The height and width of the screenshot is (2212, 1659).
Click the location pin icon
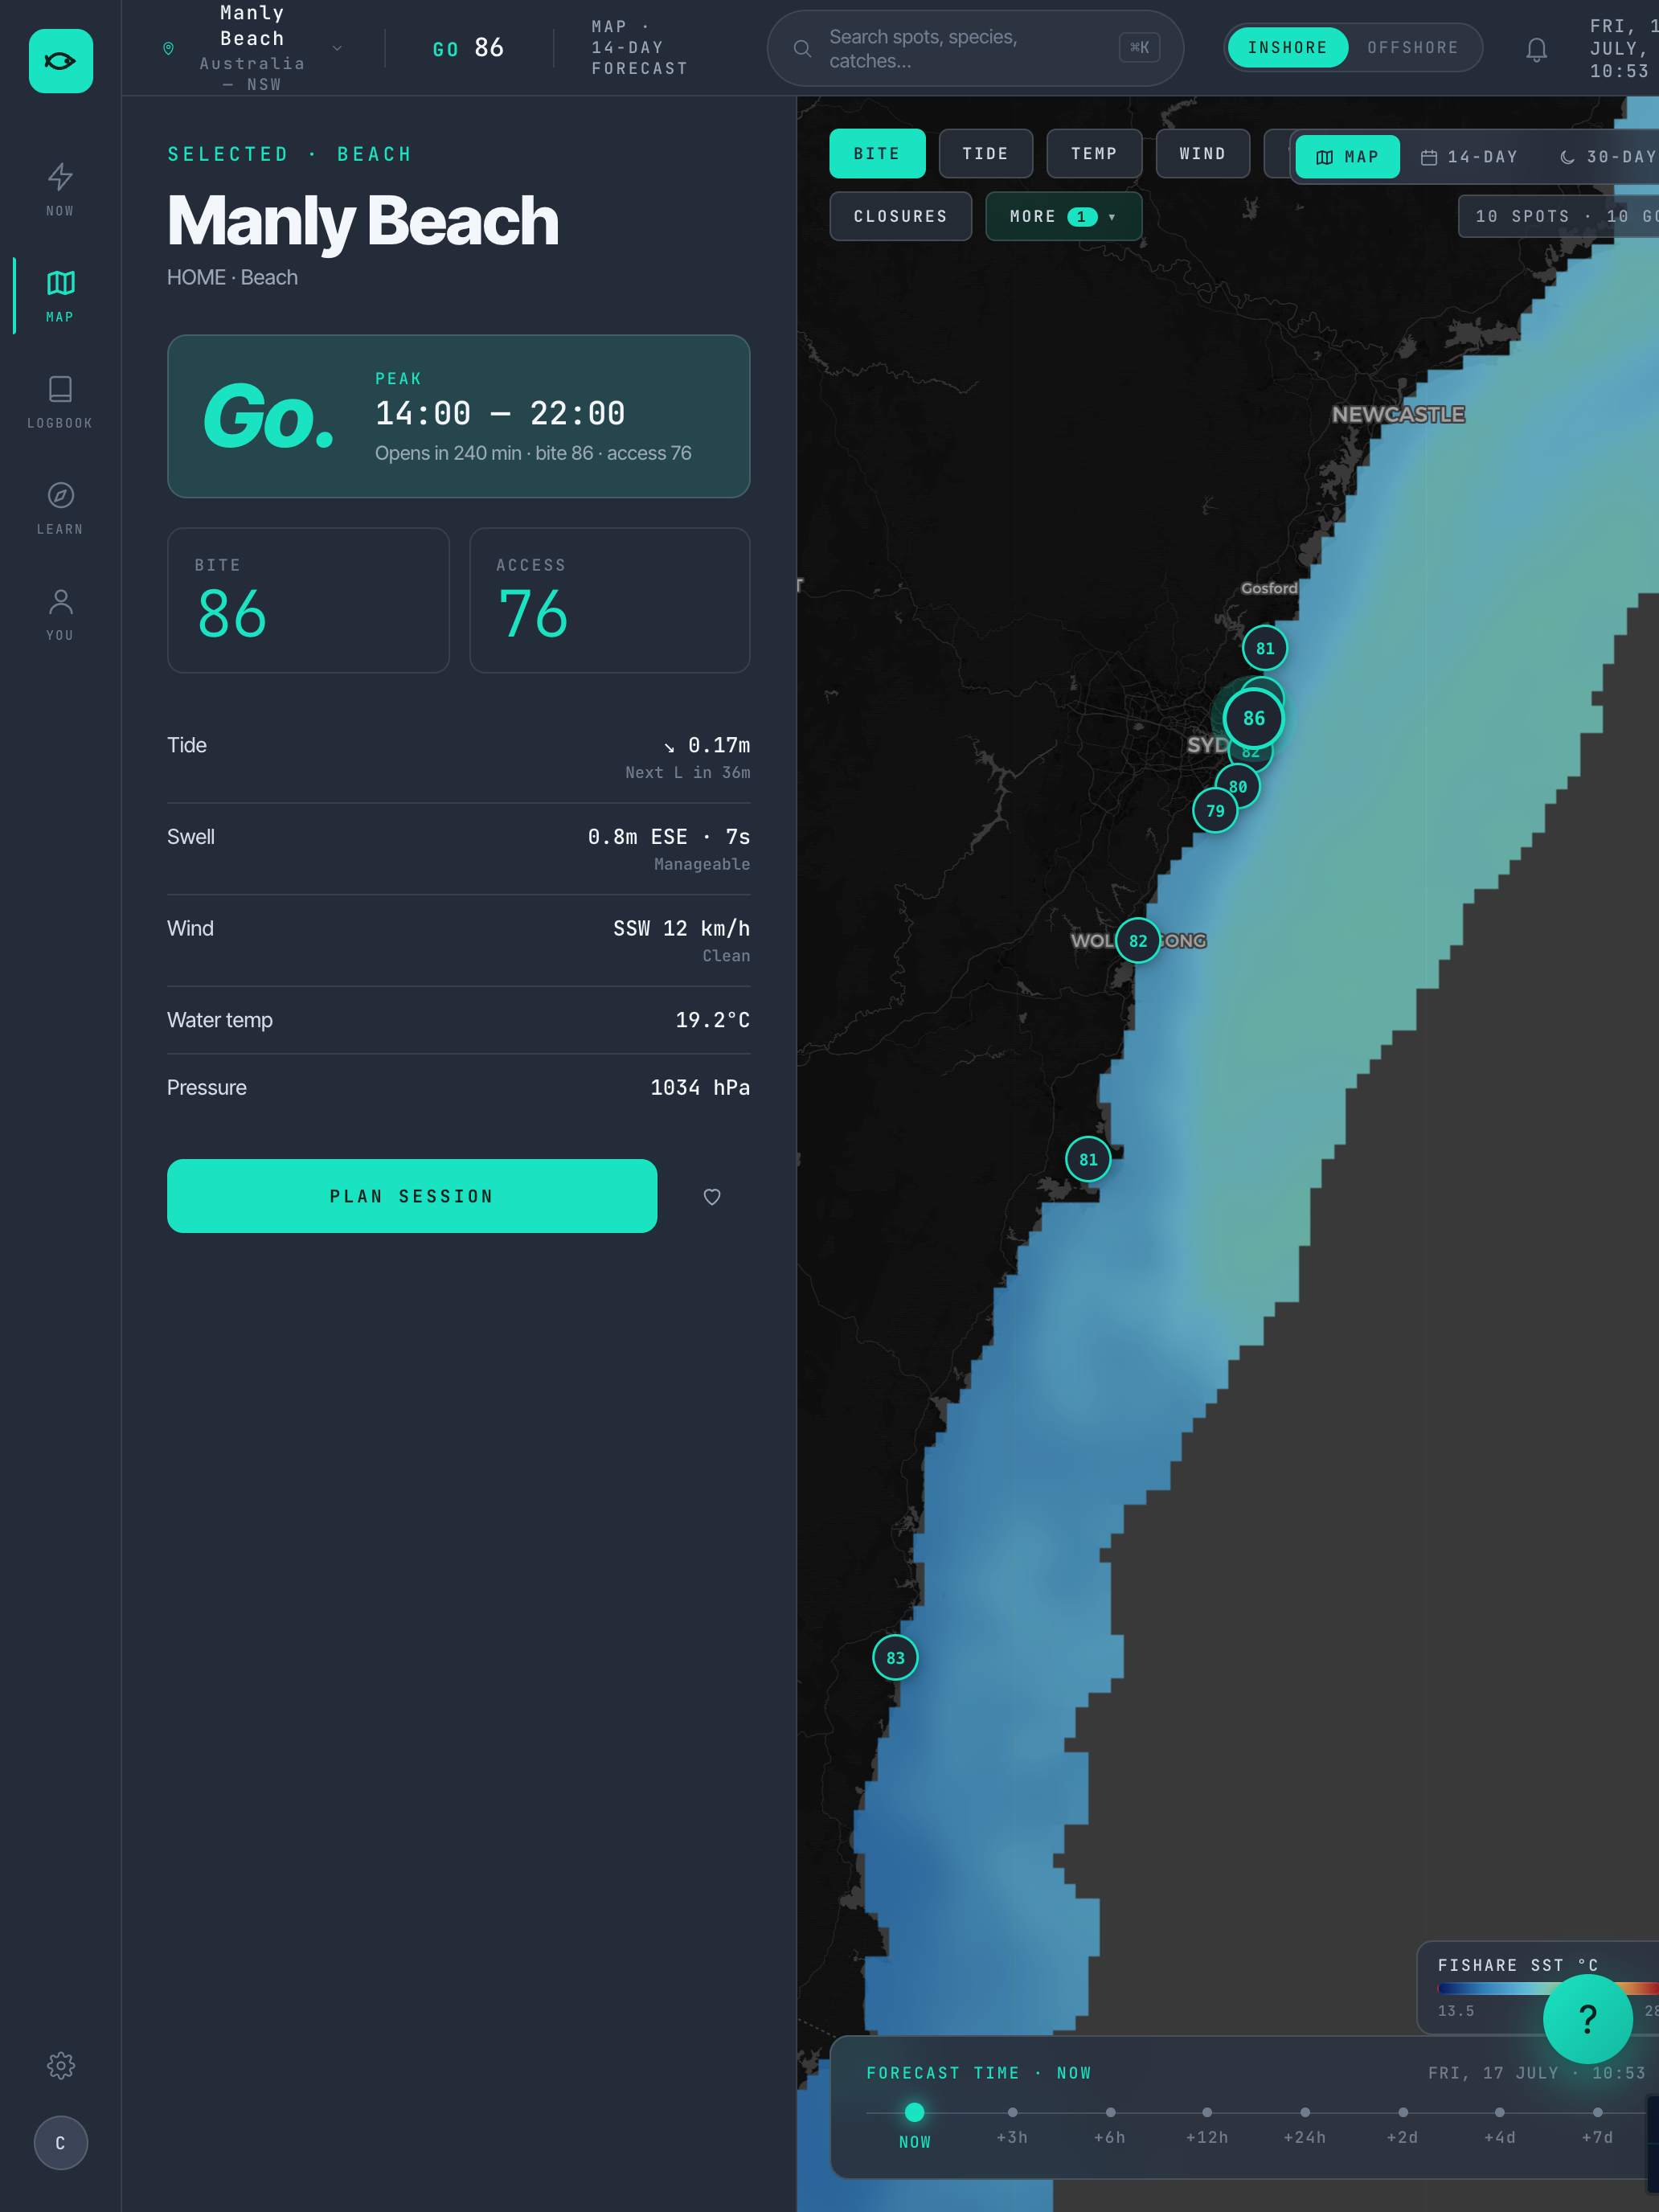coord(168,48)
